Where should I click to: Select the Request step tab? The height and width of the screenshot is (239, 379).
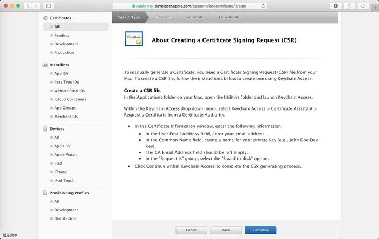pyautogui.click(x=163, y=17)
